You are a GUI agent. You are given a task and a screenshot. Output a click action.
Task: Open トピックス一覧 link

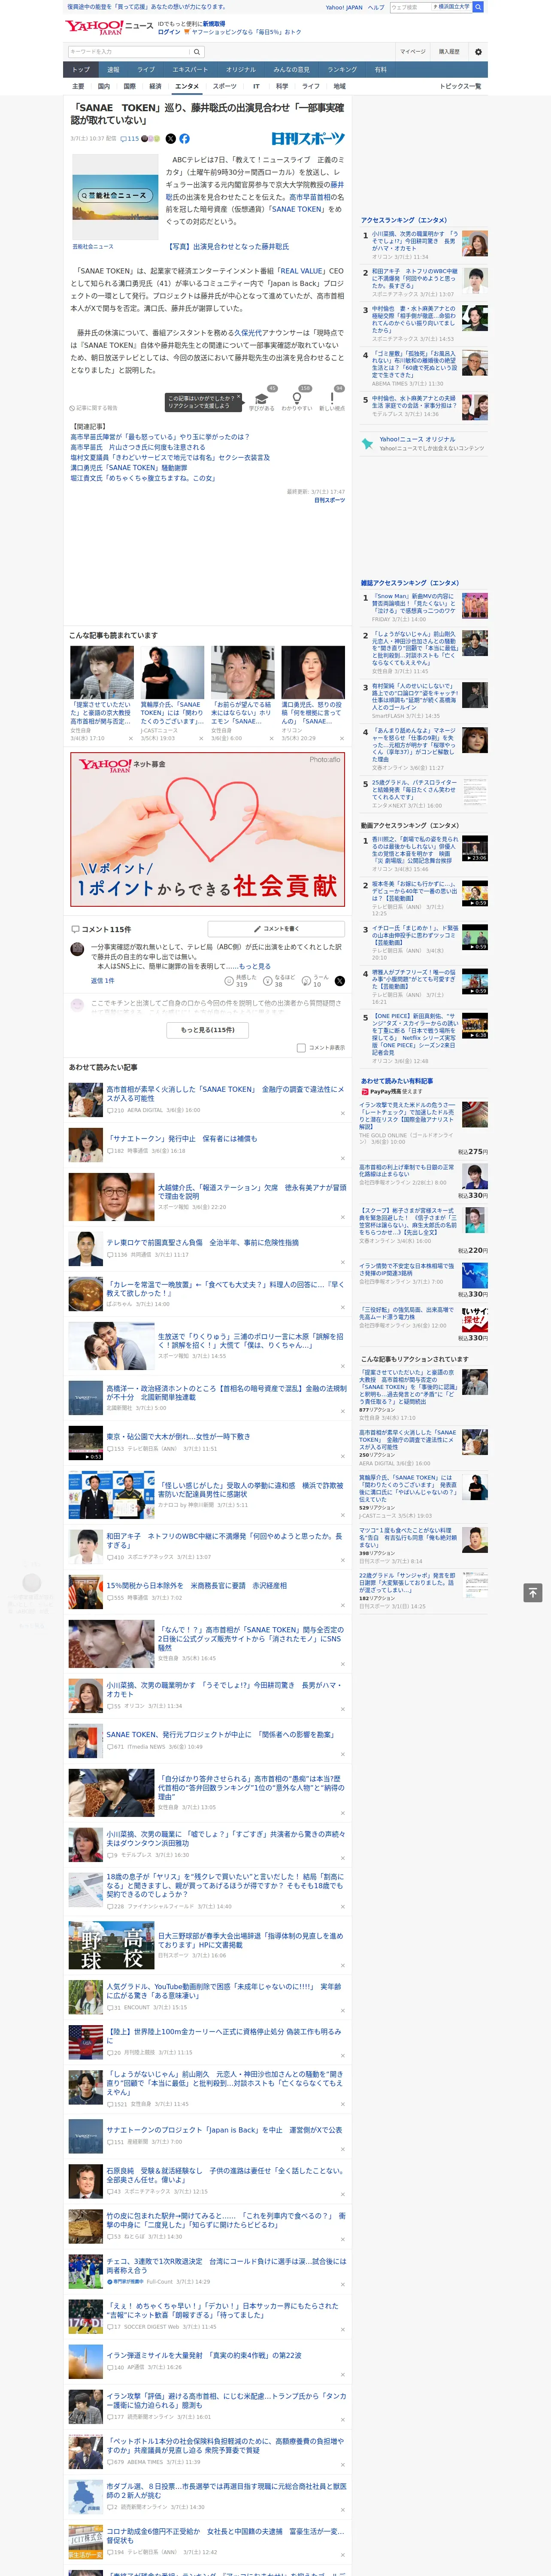tap(460, 86)
